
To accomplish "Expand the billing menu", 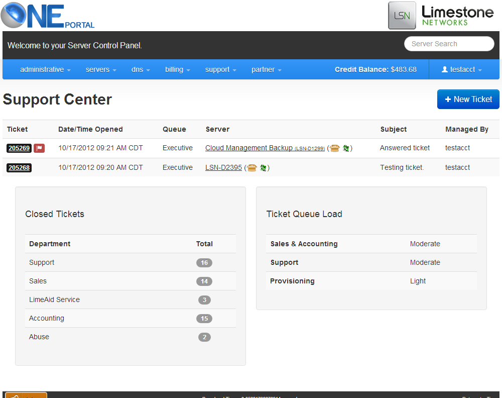I will (177, 69).
